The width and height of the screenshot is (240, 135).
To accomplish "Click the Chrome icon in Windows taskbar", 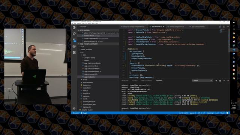I will (234, 33).
